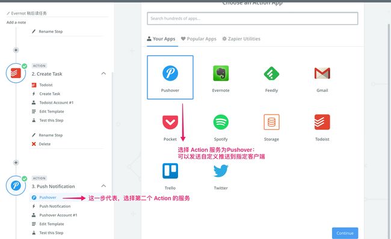Select Pushover under step 3
The height and width of the screenshot is (239, 391).
pyautogui.click(x=48, y=198)
